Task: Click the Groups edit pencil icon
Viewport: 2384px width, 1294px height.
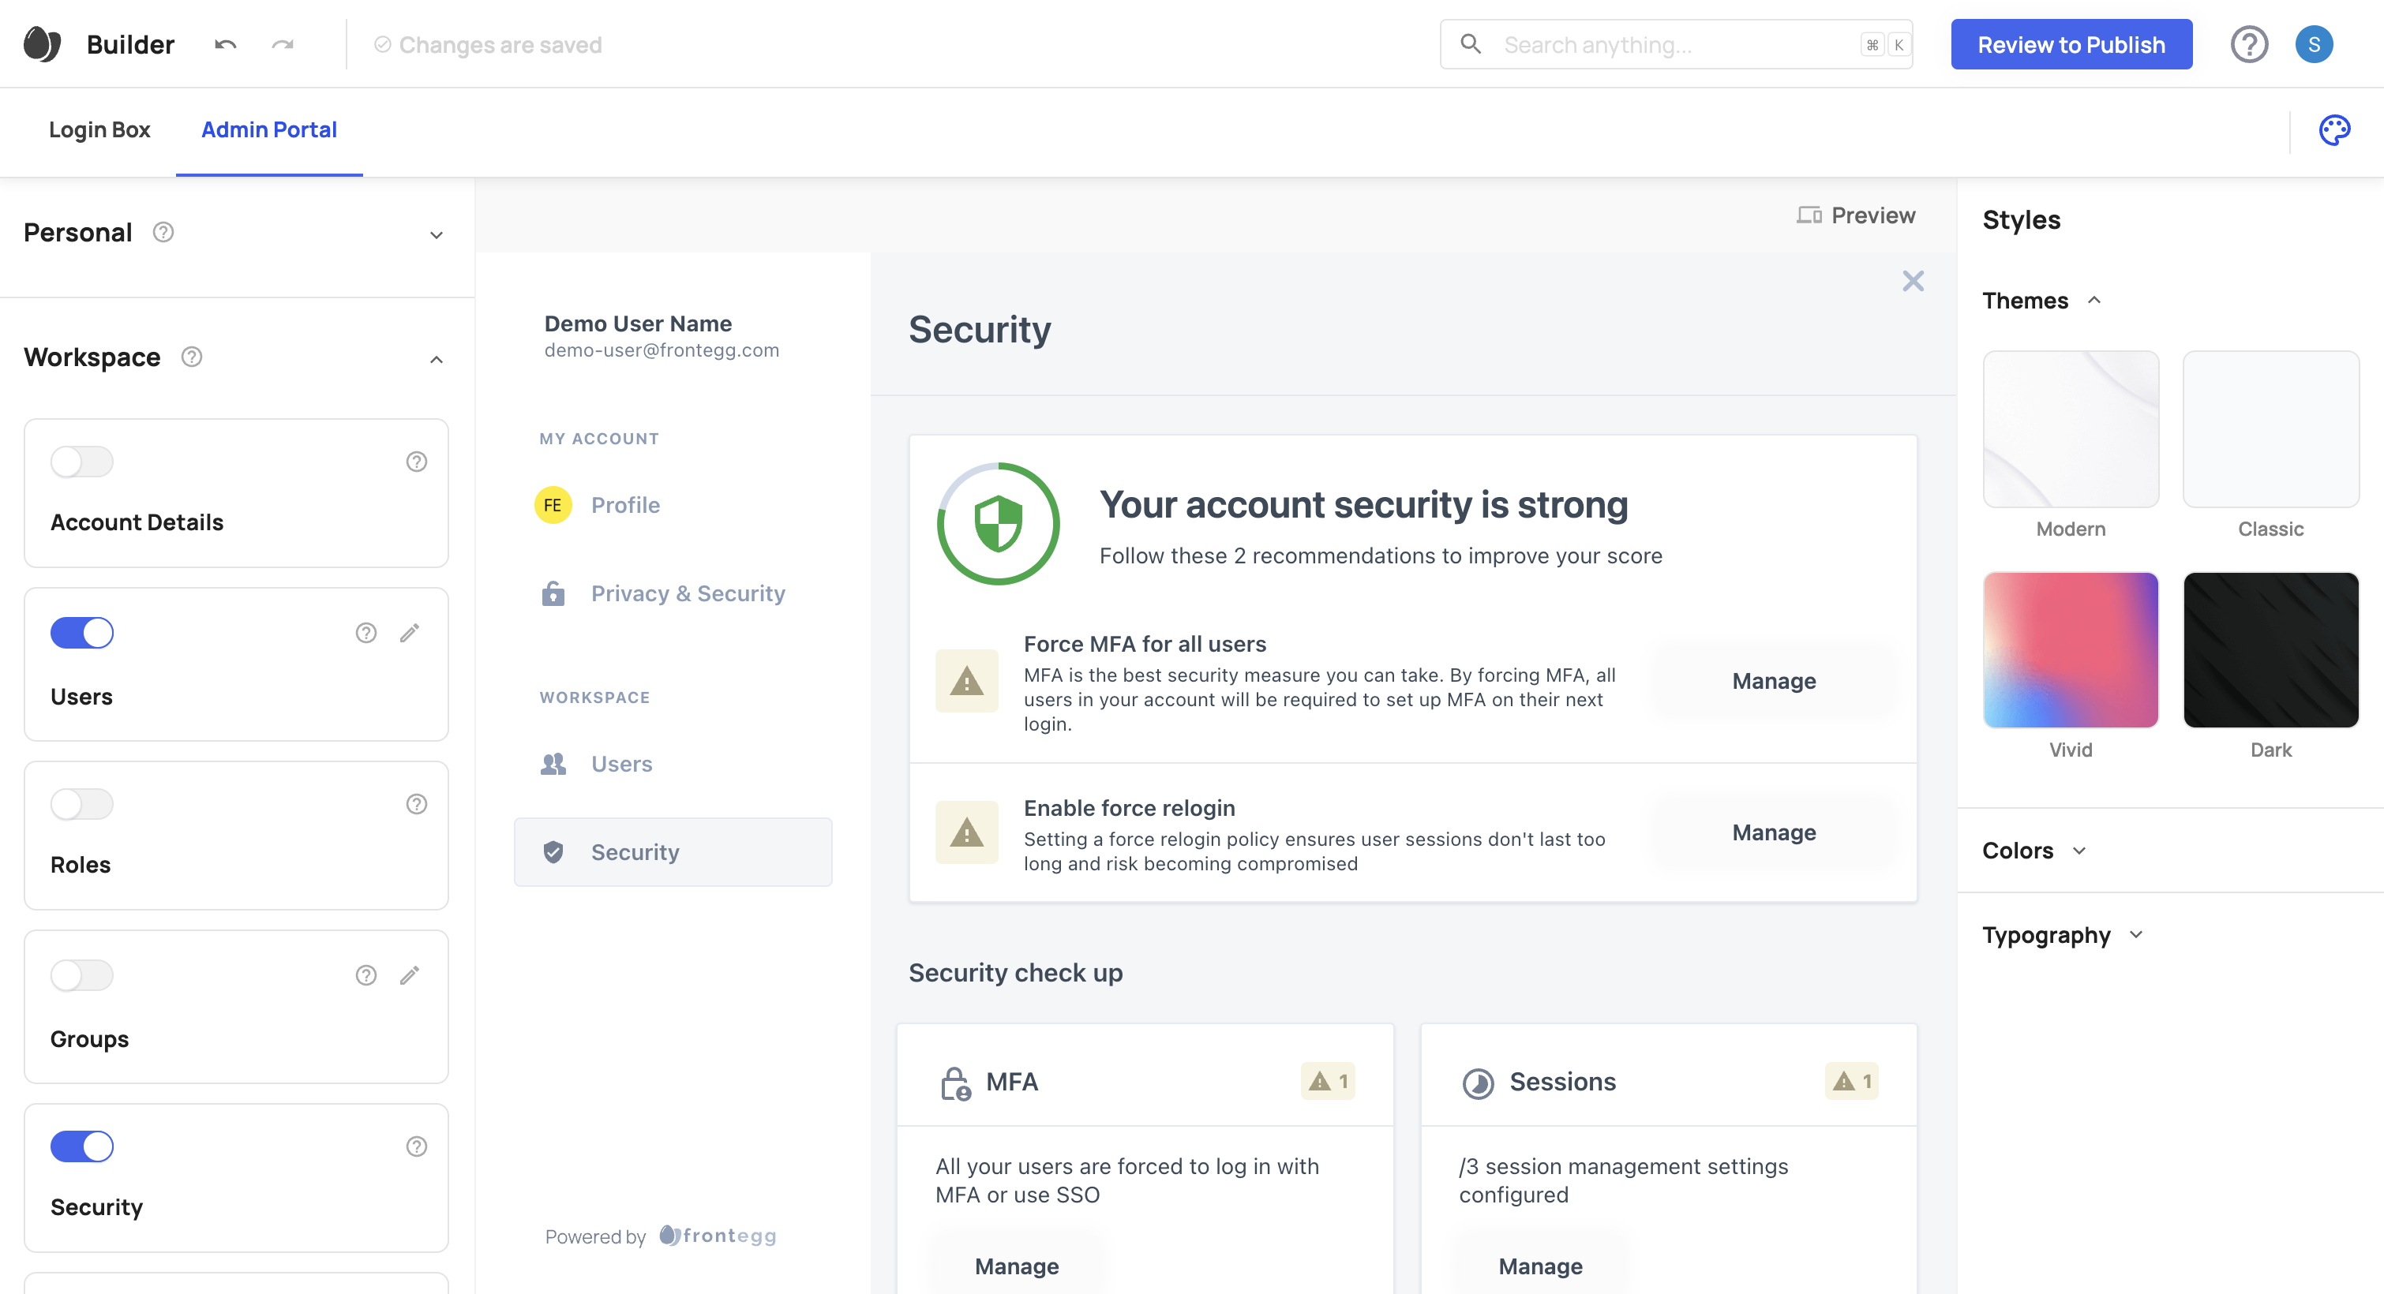Action: 409,975
